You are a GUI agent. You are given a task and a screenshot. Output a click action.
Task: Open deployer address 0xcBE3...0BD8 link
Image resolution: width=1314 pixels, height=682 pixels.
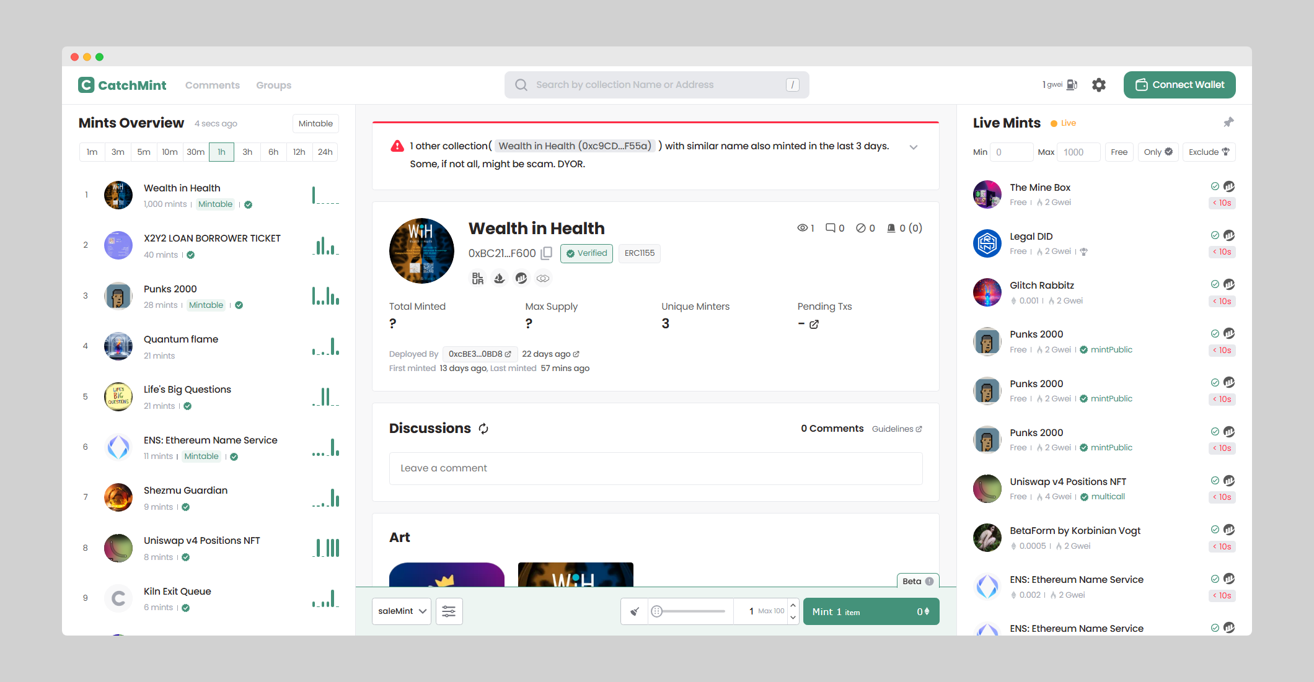point(480,354)
